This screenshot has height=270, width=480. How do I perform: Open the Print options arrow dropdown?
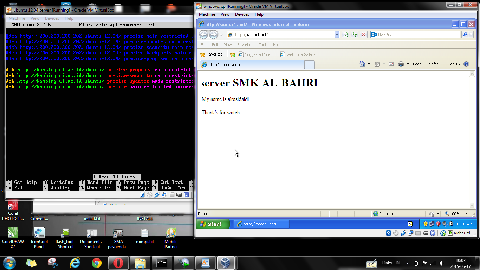click(408, 64)
